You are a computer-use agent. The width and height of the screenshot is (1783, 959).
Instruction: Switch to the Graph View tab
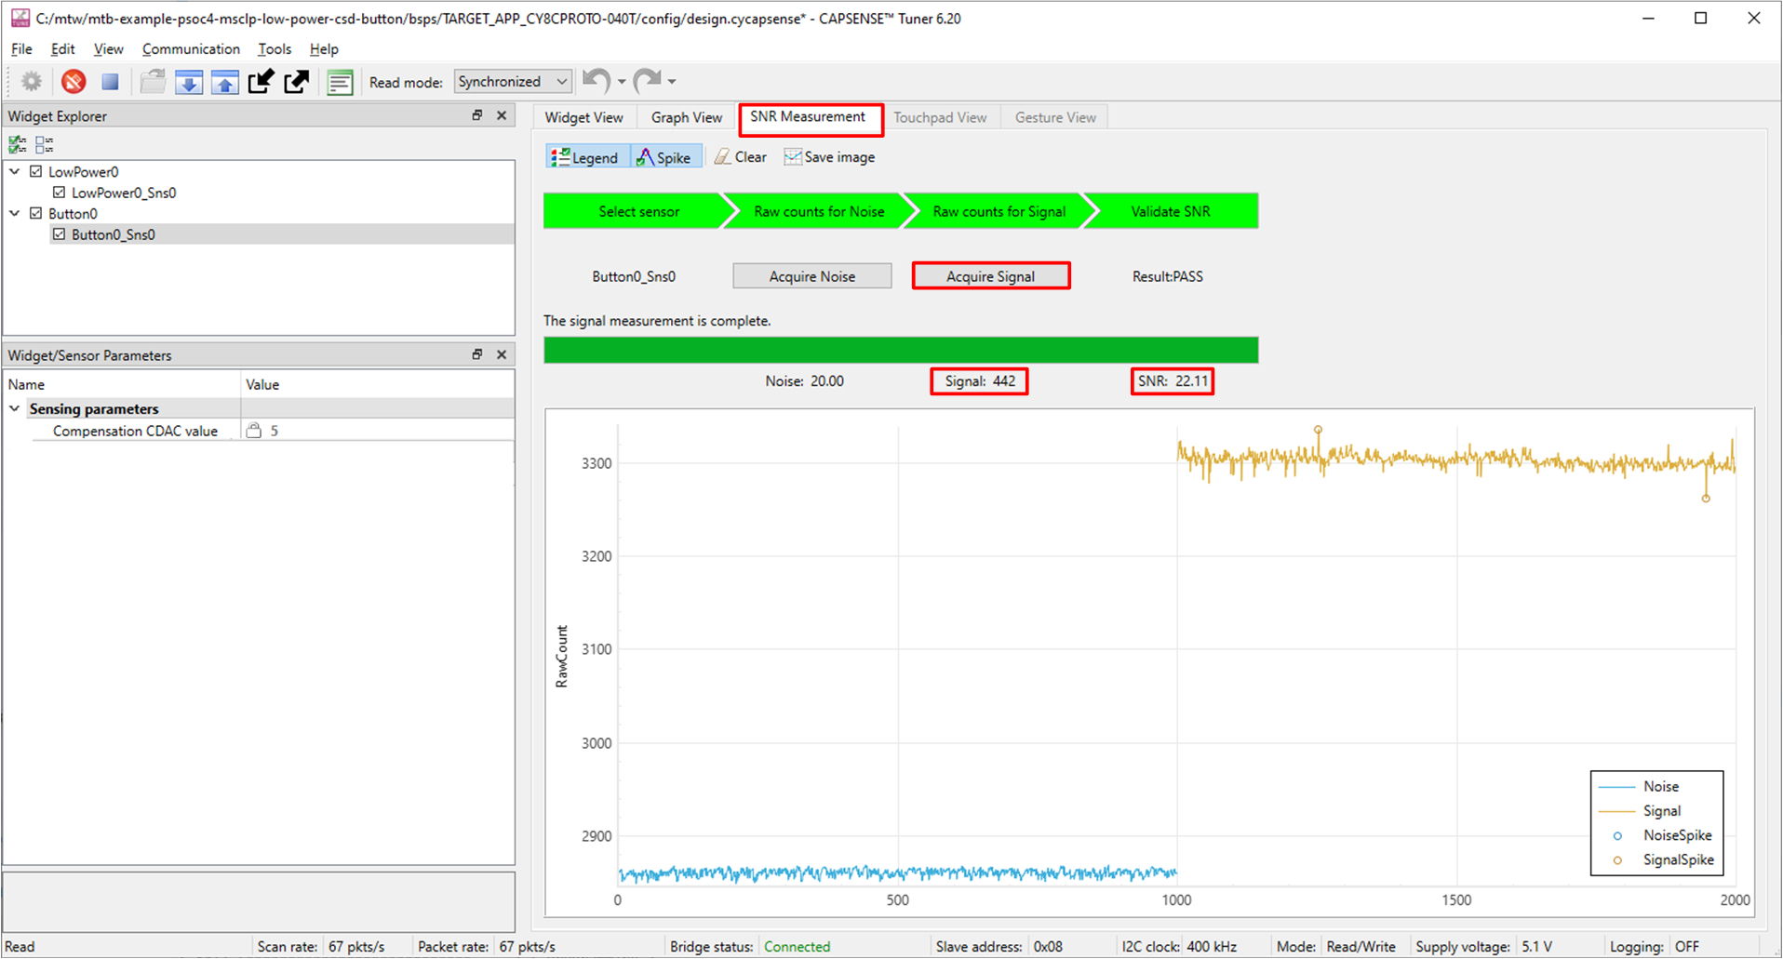[687, 117]
